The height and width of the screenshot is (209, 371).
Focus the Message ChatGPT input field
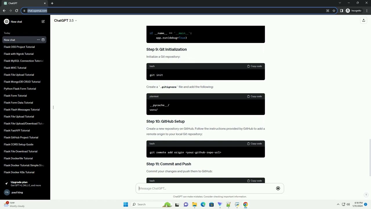click(206, 188)
